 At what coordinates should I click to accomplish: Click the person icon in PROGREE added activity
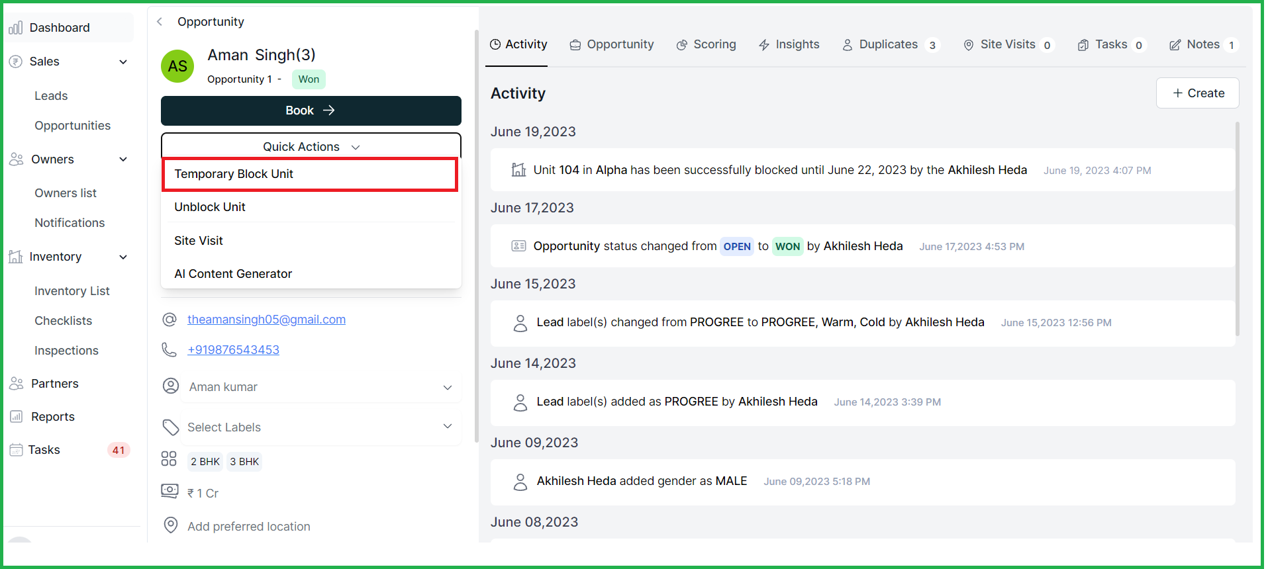tap(520, 402)
